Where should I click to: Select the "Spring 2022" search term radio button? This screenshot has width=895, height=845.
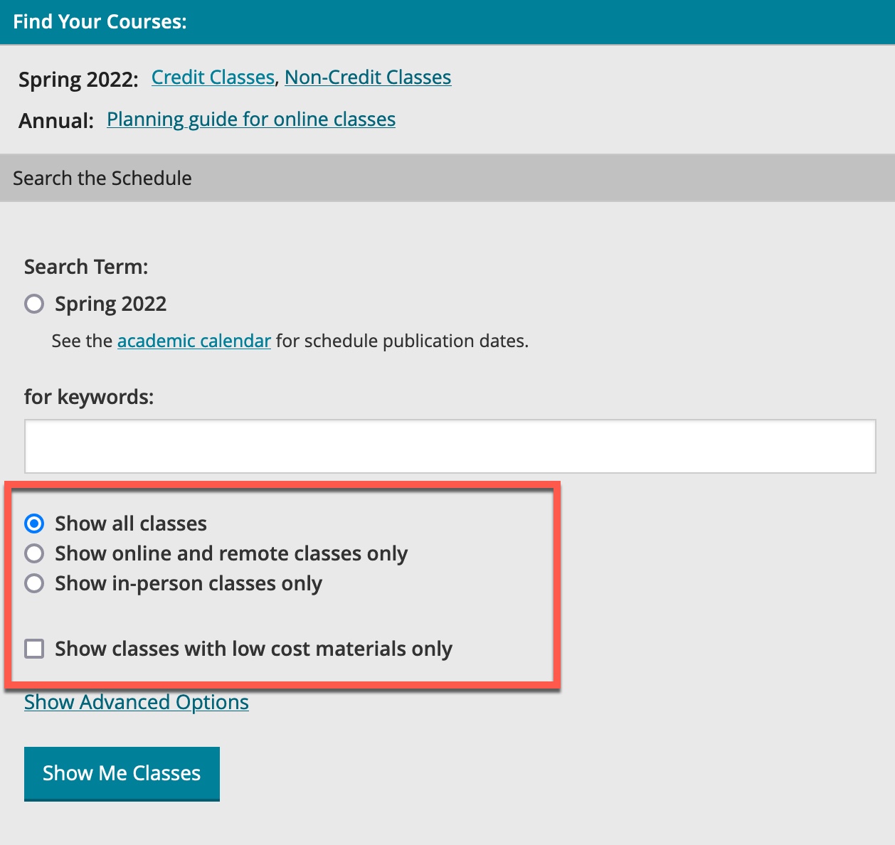coord(33,304)
